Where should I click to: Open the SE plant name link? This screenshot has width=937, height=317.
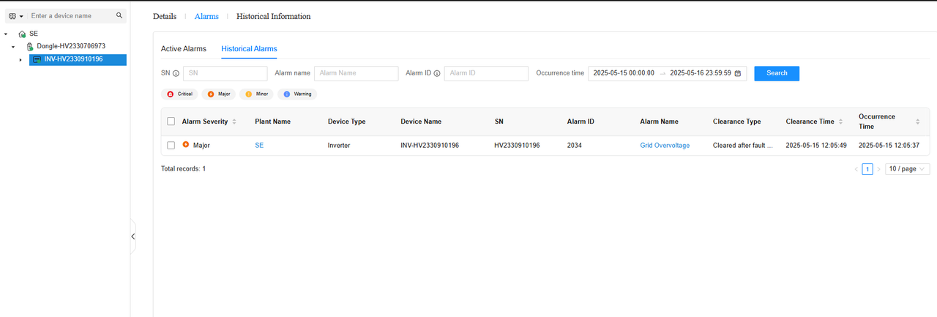pyautogui.click(x=259, y=145)
